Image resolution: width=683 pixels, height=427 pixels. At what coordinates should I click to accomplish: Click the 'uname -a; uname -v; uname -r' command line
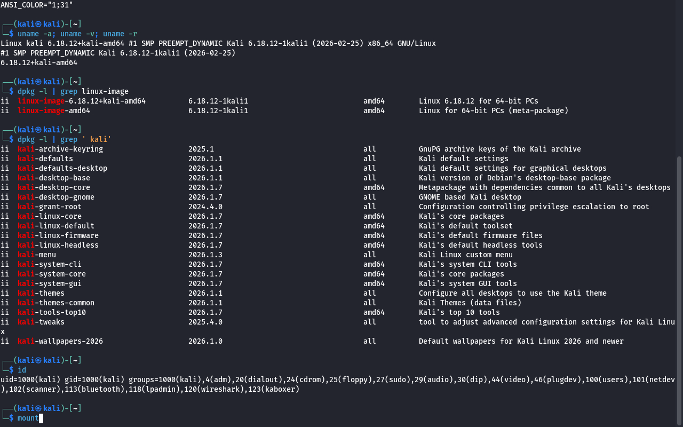pos(77,34)
